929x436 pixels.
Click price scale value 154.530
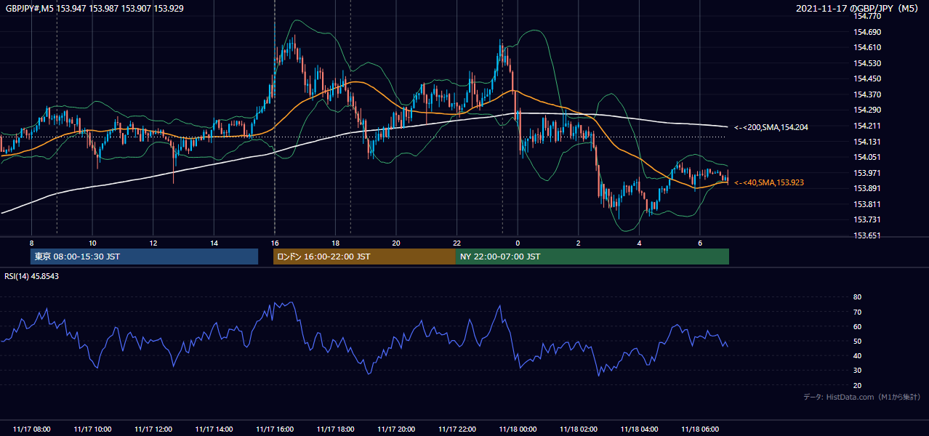[x=867, y=63]
